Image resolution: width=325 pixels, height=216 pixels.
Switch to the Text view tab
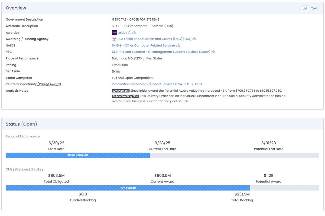pyautogui.click(x=314, y=8)
